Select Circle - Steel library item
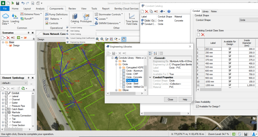 (x=132, y=84)
